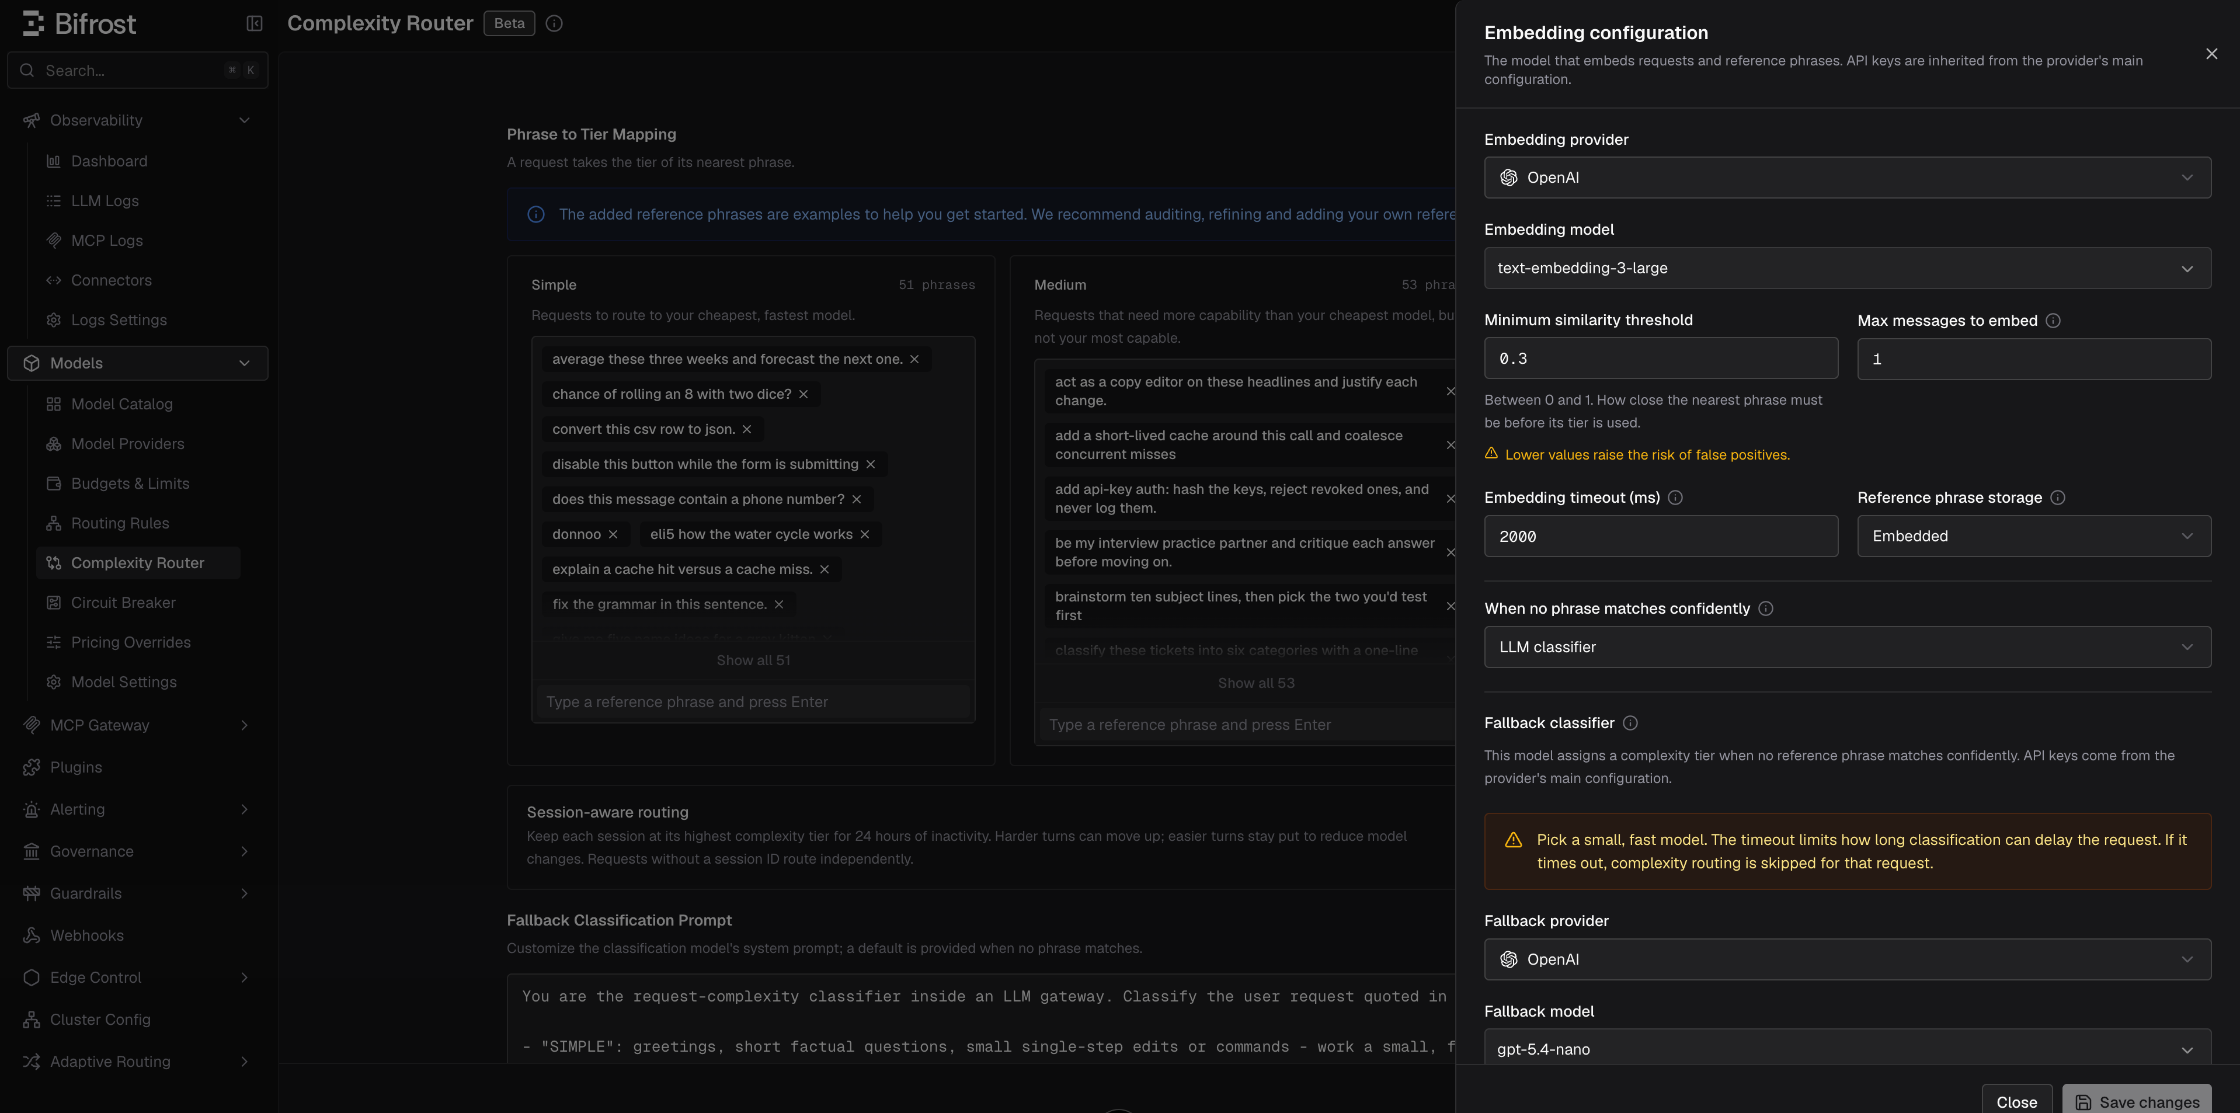The image size is (2240, 1113).
Task: Show info for Max messages to embed
Action: 2053,321
